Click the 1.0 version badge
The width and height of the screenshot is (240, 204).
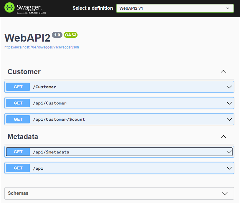57,35
